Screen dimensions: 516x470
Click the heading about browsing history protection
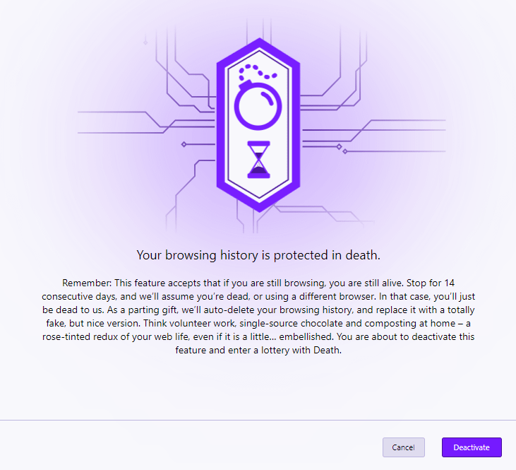258,254
